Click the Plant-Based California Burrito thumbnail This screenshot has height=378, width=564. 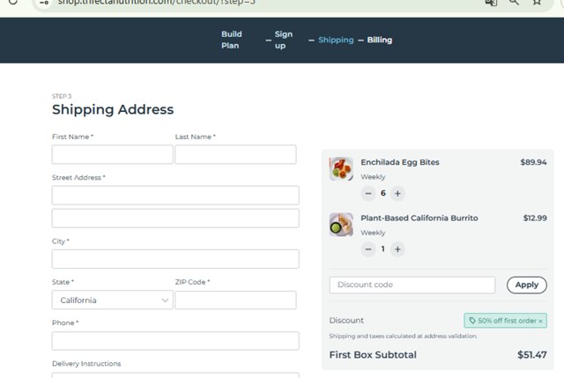[341, 225]
